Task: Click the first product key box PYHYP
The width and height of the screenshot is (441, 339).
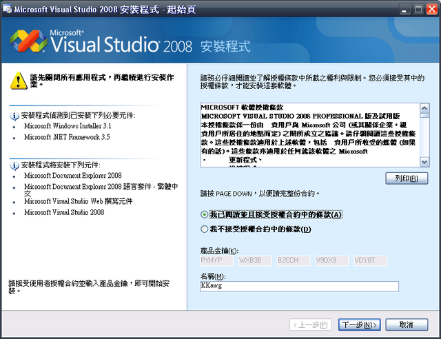Action: tap(216, 261)
